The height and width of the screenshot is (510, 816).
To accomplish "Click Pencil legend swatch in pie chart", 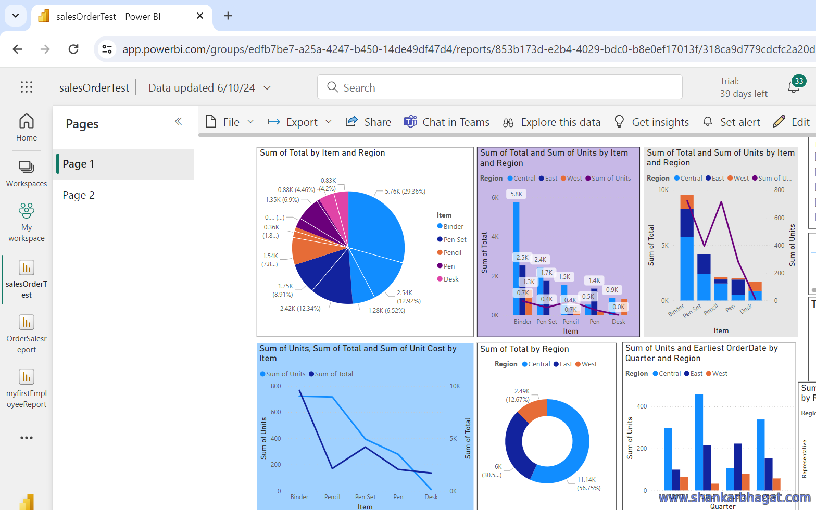I will pos(440,252).
